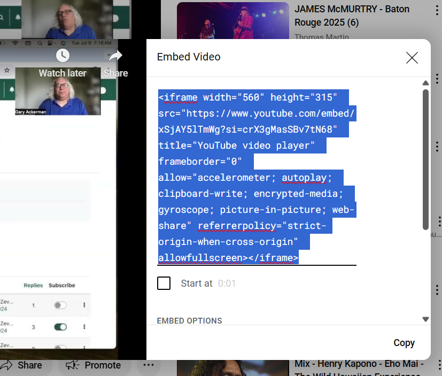Click the star icon in video preview

coord(7,70)
